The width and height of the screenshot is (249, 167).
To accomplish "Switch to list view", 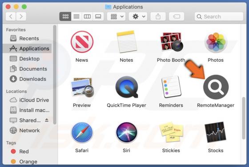I will click(x=76, y=16).
